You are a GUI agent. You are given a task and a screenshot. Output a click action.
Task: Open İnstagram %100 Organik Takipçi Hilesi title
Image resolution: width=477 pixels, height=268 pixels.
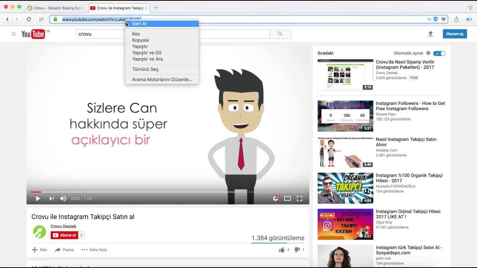409,178
